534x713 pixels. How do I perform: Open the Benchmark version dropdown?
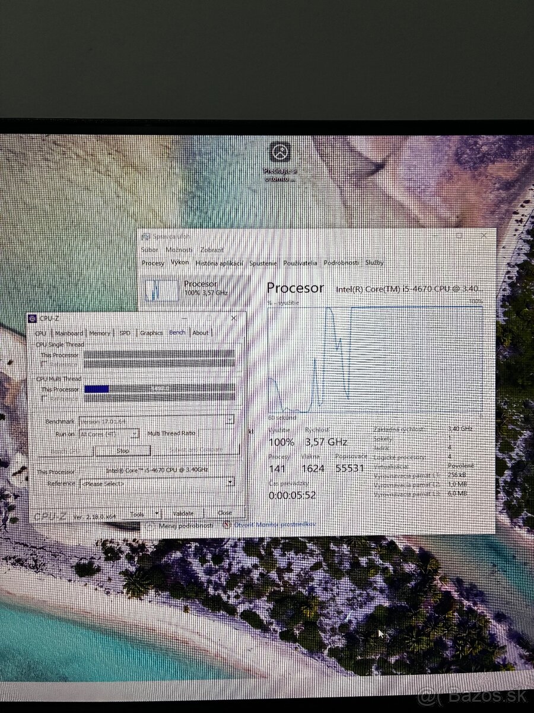(230, 420)
